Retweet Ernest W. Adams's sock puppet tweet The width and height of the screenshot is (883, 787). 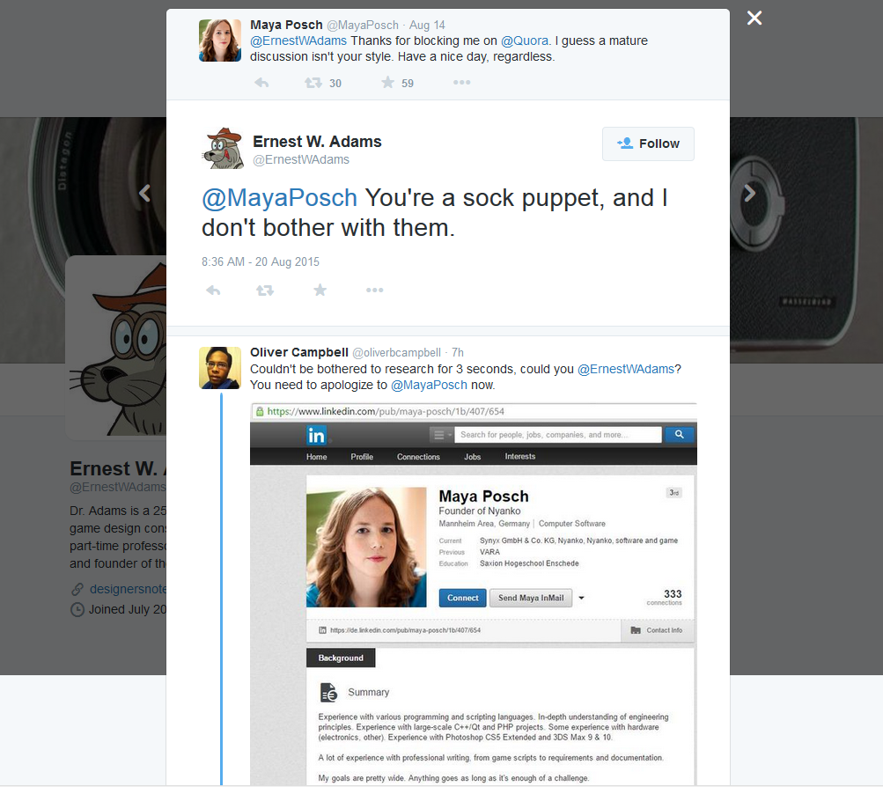point(264,290)
